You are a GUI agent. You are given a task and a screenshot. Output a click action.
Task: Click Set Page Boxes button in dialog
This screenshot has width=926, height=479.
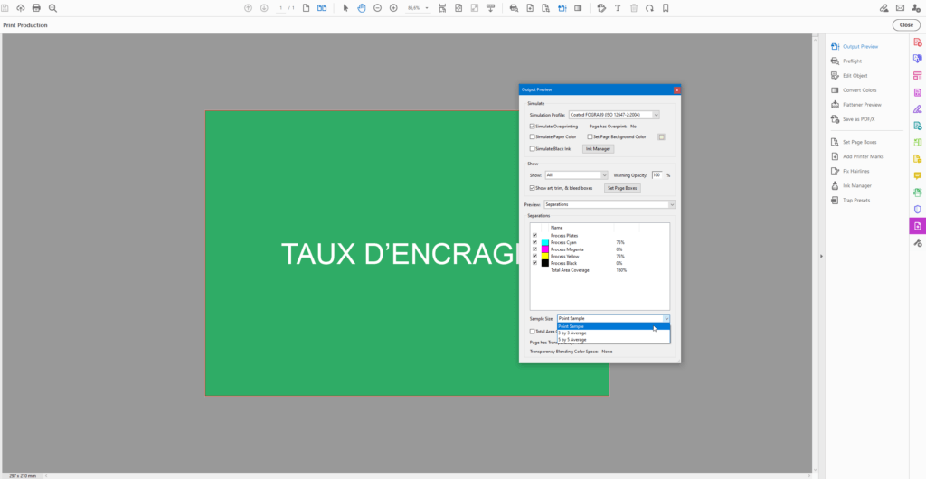(622, 188)
